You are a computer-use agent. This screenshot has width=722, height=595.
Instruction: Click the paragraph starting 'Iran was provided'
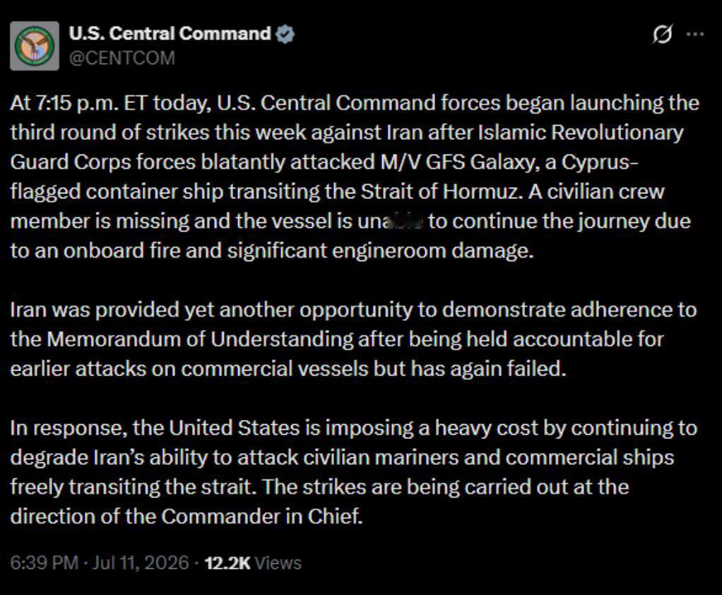point(354,339)
